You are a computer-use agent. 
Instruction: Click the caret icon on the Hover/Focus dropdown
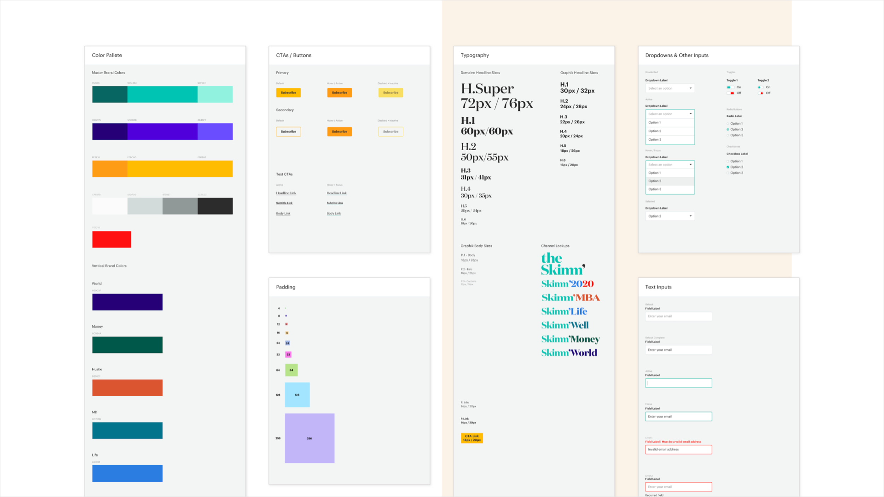pyautogui.click(x=691, y=164)
